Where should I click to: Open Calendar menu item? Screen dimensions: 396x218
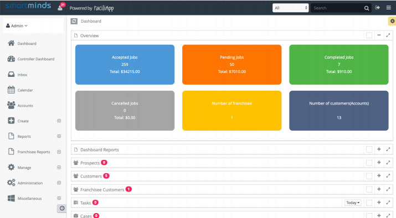click(25, 90)
